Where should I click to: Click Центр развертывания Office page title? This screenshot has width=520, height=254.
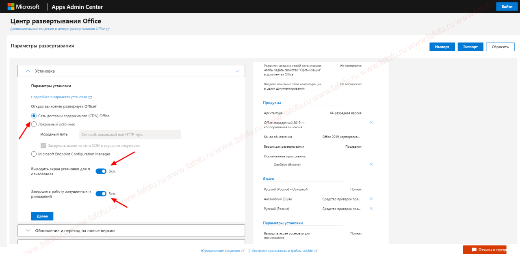click(56, 21)
